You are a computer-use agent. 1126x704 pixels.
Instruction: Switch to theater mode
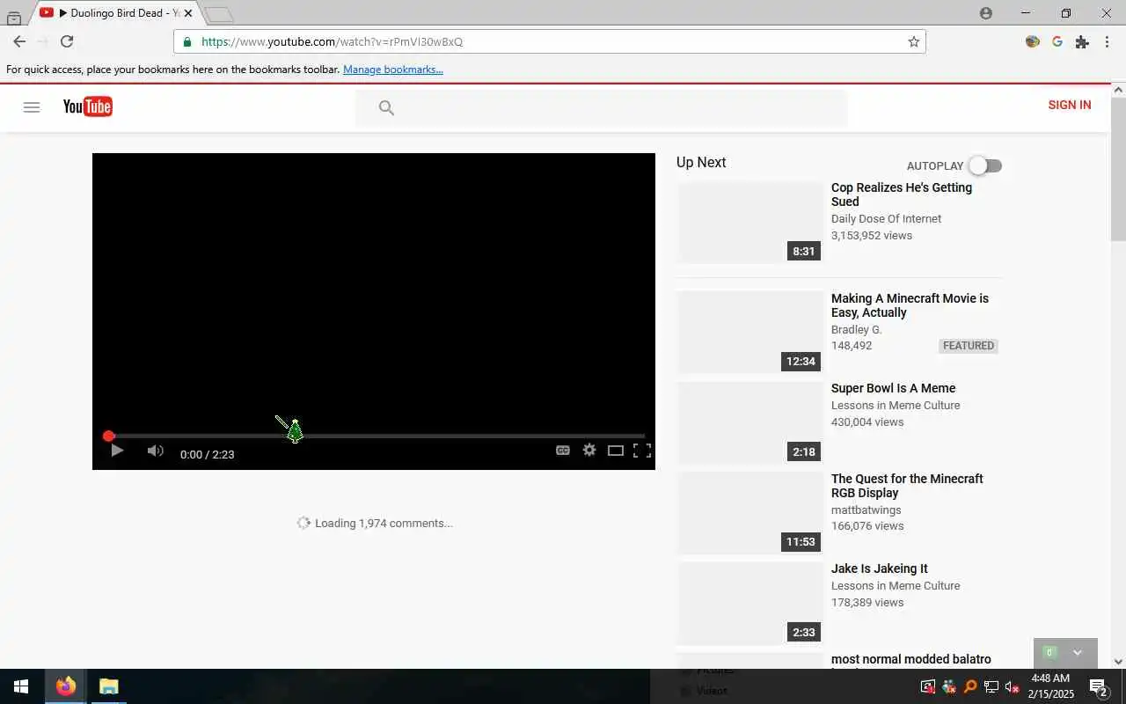coord(616,451)
